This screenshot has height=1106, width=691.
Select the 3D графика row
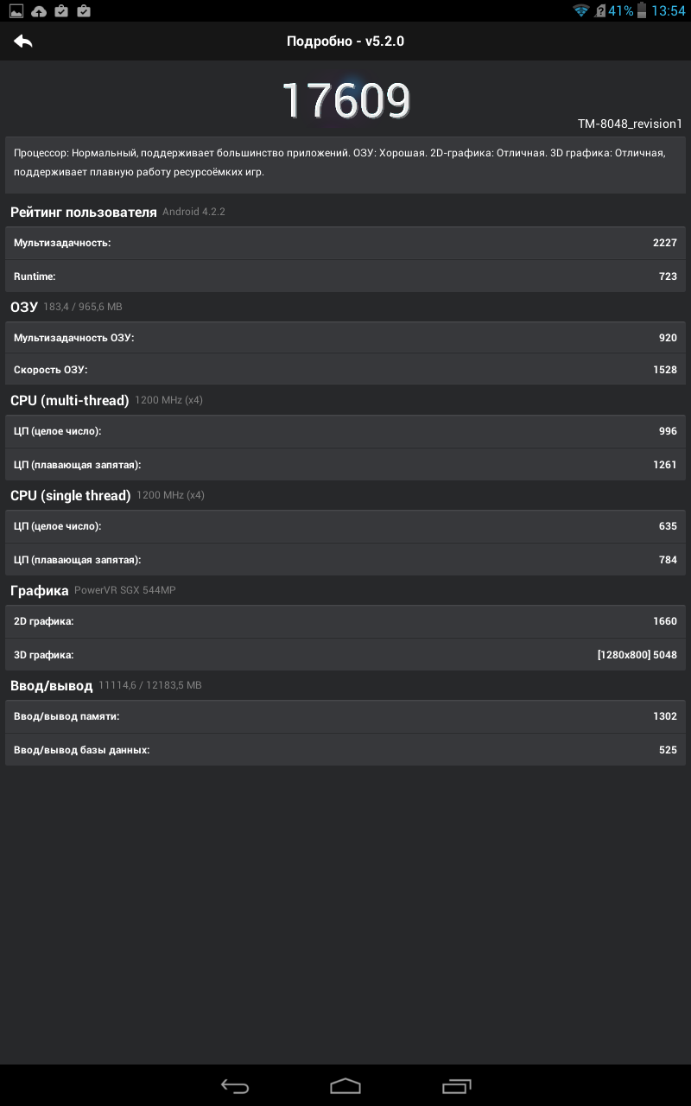pos(345,655)
